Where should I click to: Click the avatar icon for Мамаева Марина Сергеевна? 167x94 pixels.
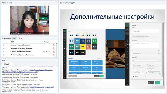click(54, 45)
